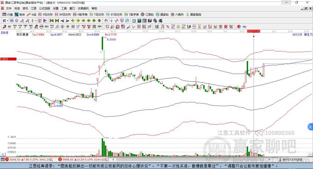Select the hand pan tool
Image resolution: width=313 pixels, height=169 pixels.
click(x=106, y=21)
